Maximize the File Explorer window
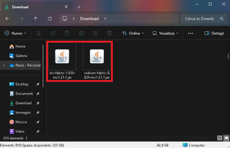The width and height of the screenshot is (230, 148). [x=210, y=4]
